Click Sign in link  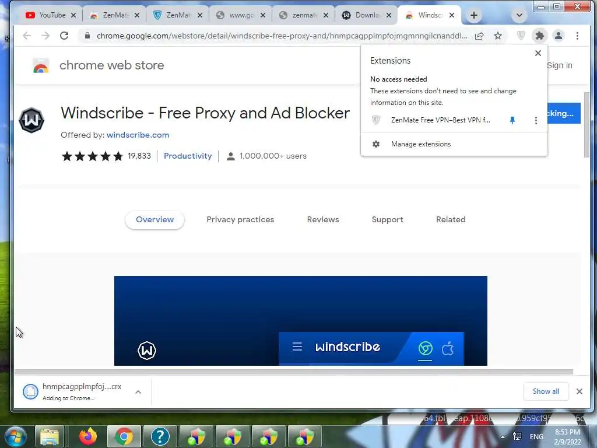coord(559,65)
